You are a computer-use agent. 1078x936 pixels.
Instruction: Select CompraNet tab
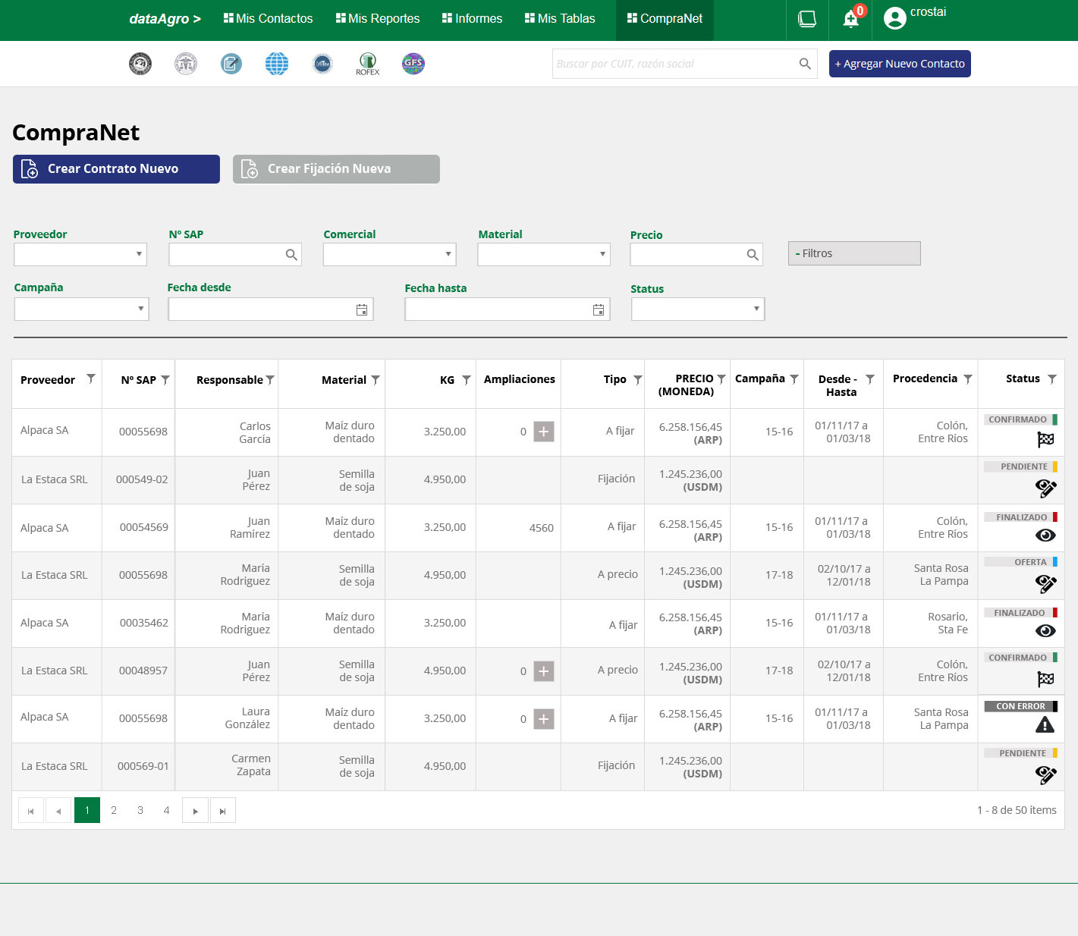(665, 19)
